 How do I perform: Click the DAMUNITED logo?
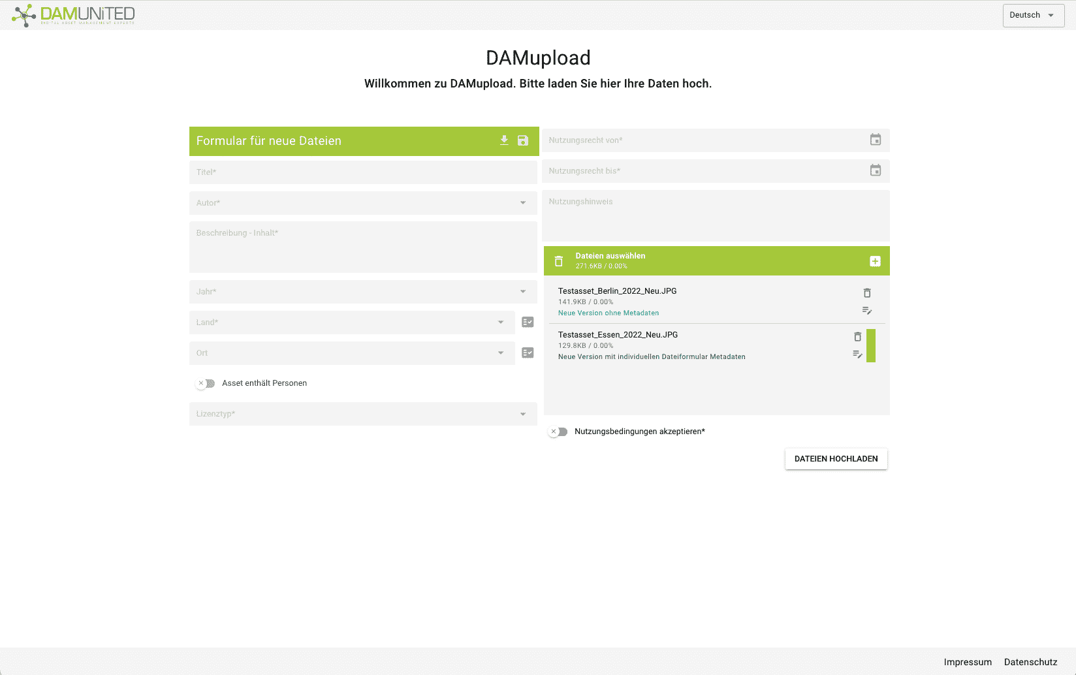click(x=73, y=14)
